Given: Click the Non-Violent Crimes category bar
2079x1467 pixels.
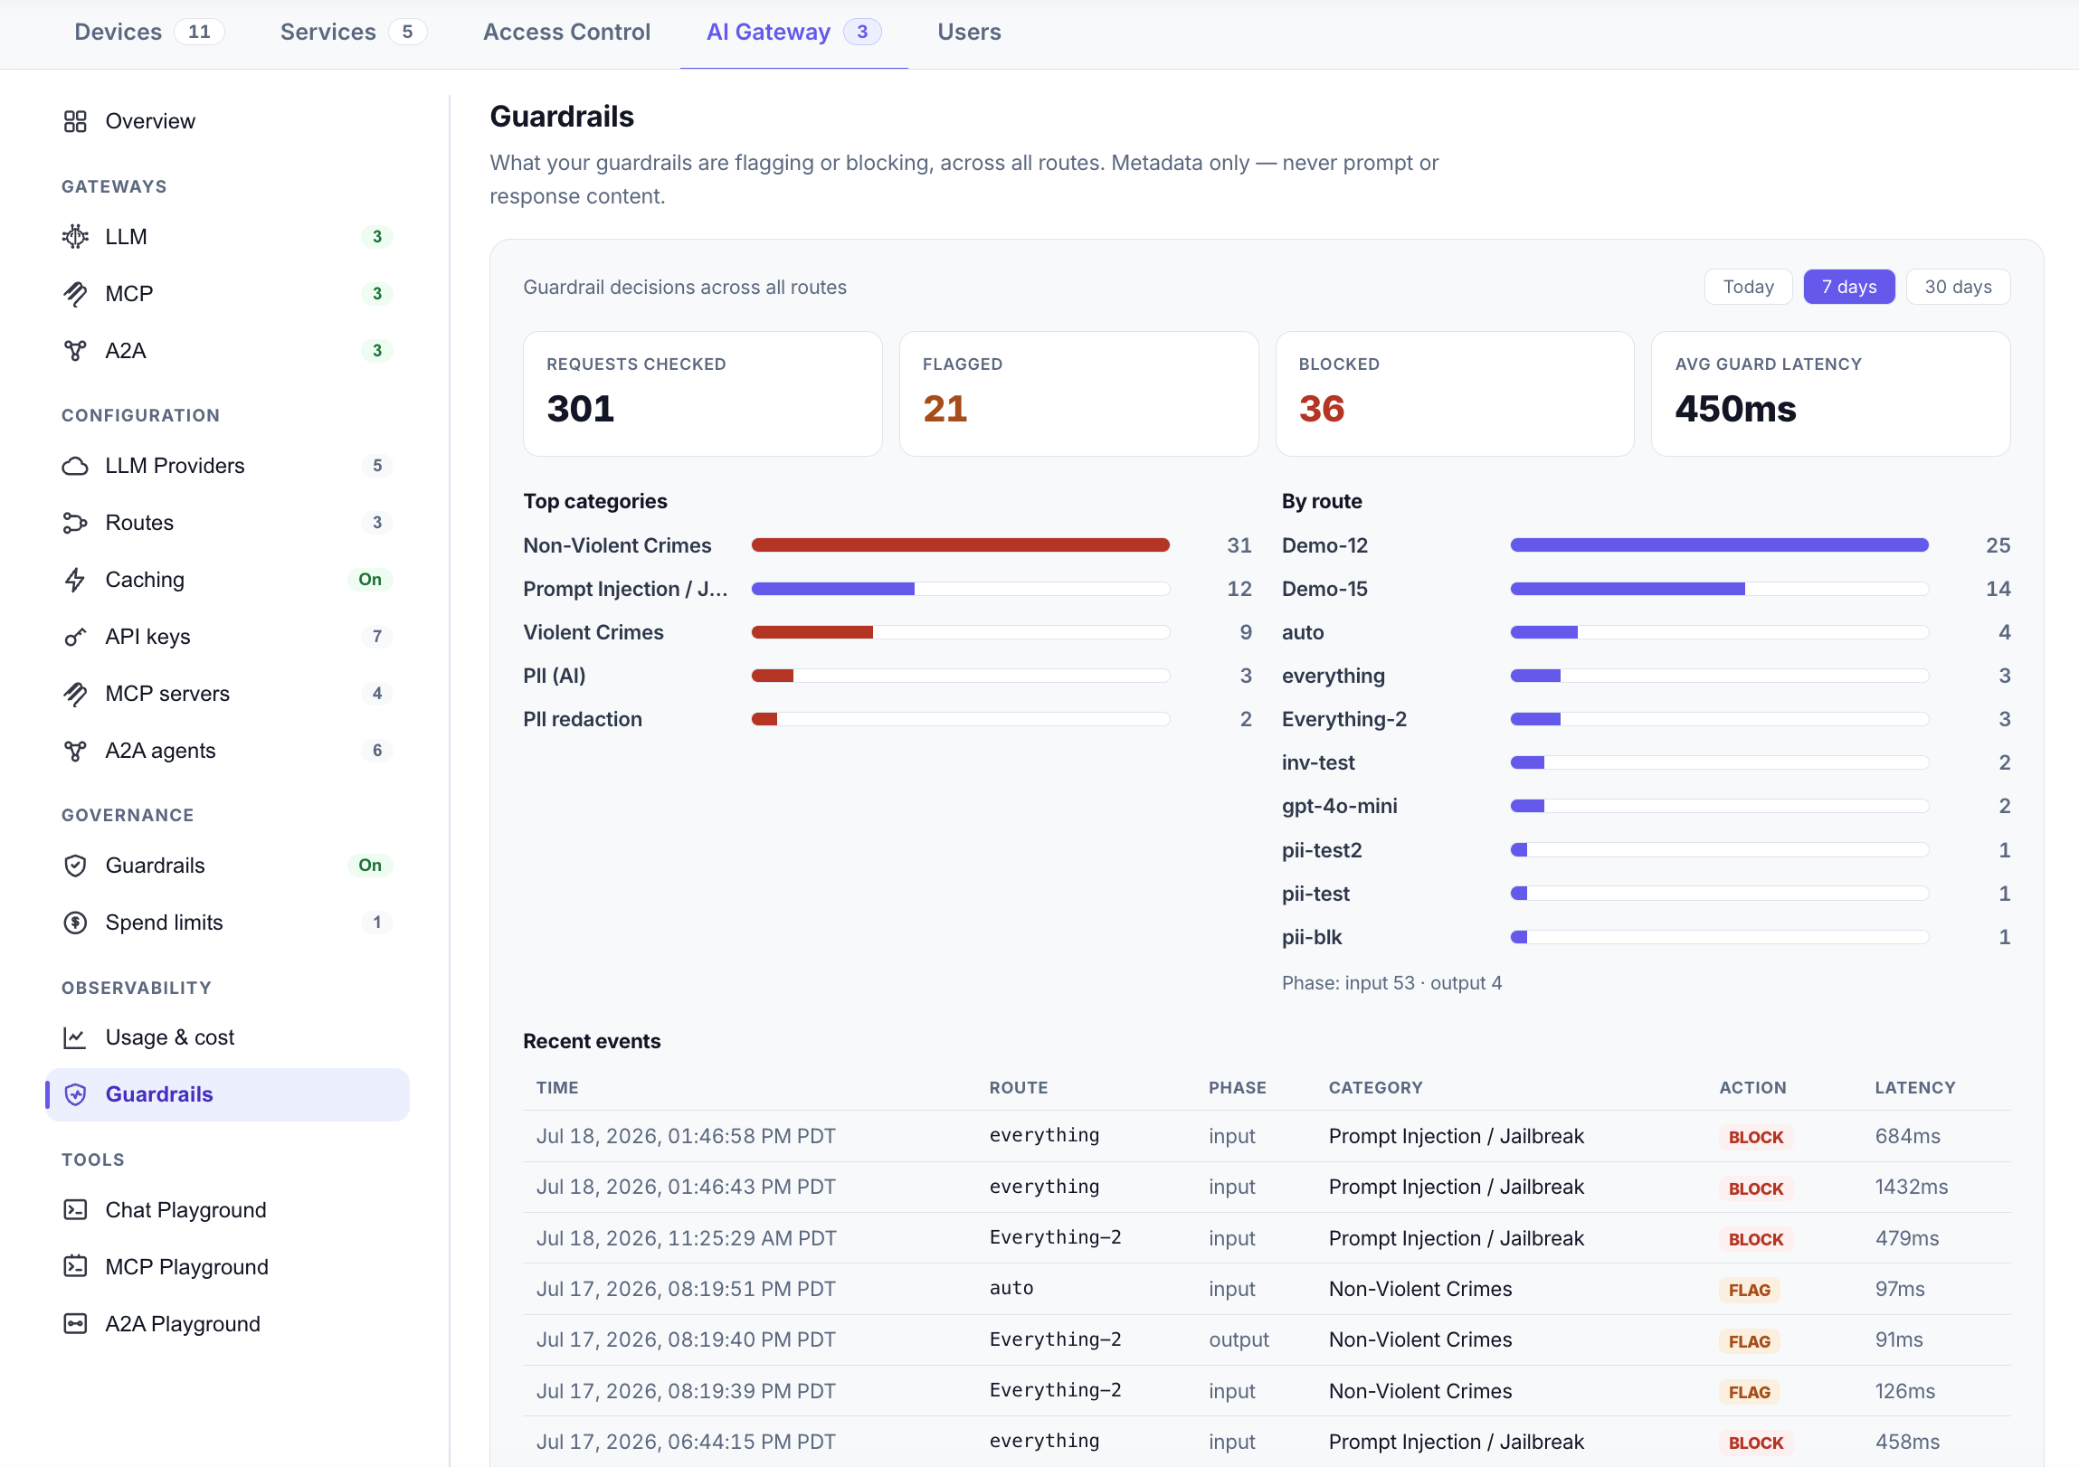Looking at the screenshot, I should point(960,544).
